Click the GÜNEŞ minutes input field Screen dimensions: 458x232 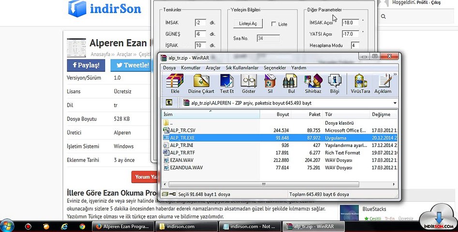[x=200, y=34]
